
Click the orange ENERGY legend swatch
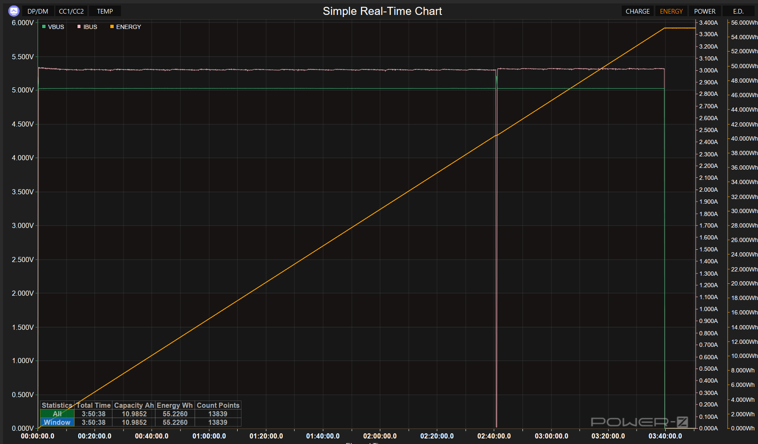(x=112, y=27)
